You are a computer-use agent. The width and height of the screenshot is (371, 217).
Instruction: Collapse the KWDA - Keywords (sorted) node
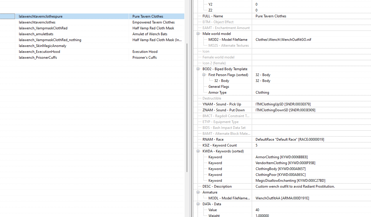coord(199,151)
